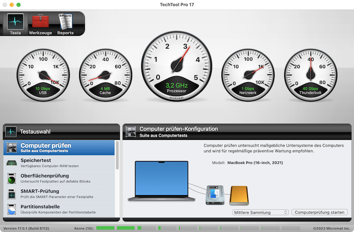
Task: Click the Computer prüfen row icon
Action: (x=12, y=148)
